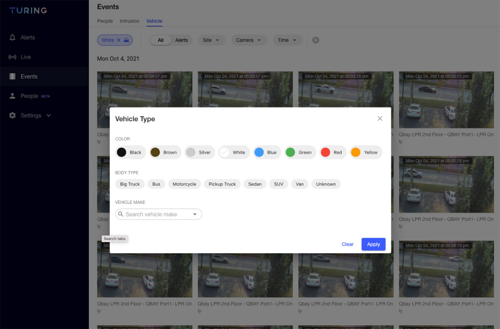Open the Camera filter dropdown
Screen dimensions: 500x329
coord(249,40)
